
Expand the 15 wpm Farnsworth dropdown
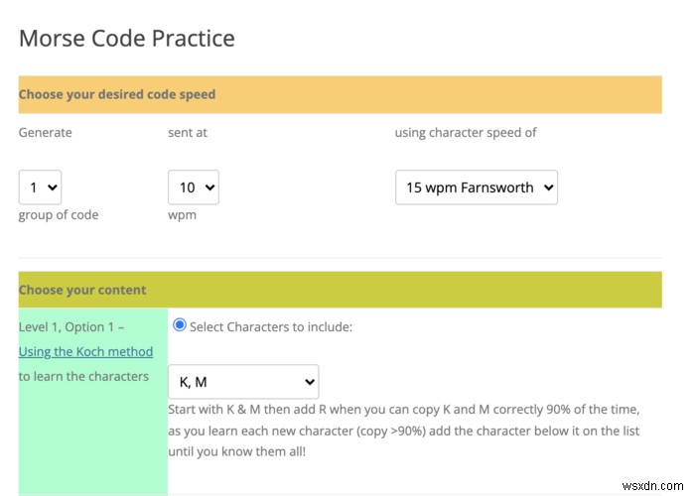tap(476, 186)
